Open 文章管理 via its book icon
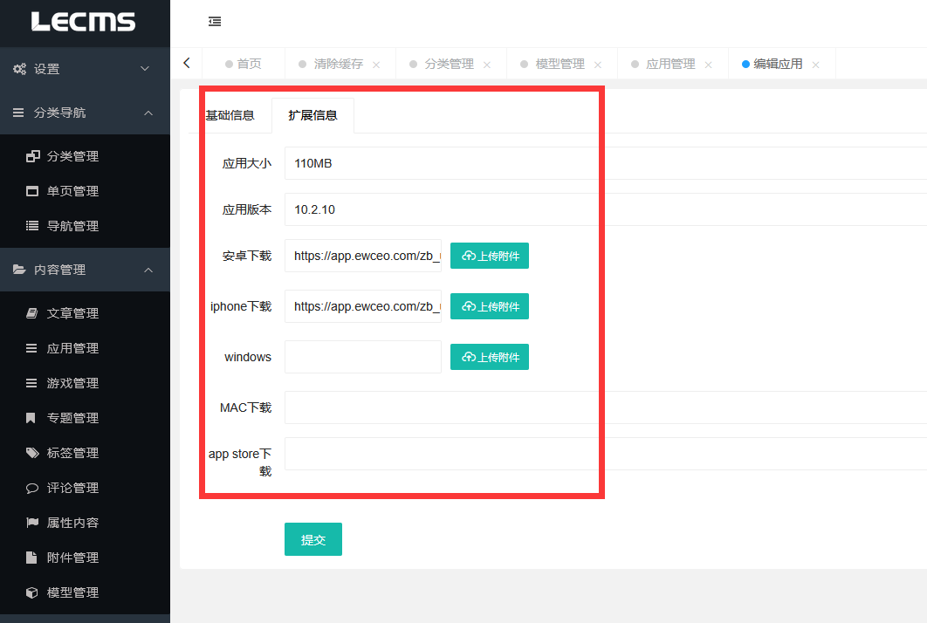This screenshot has width=927, height=623. [32, 313]
